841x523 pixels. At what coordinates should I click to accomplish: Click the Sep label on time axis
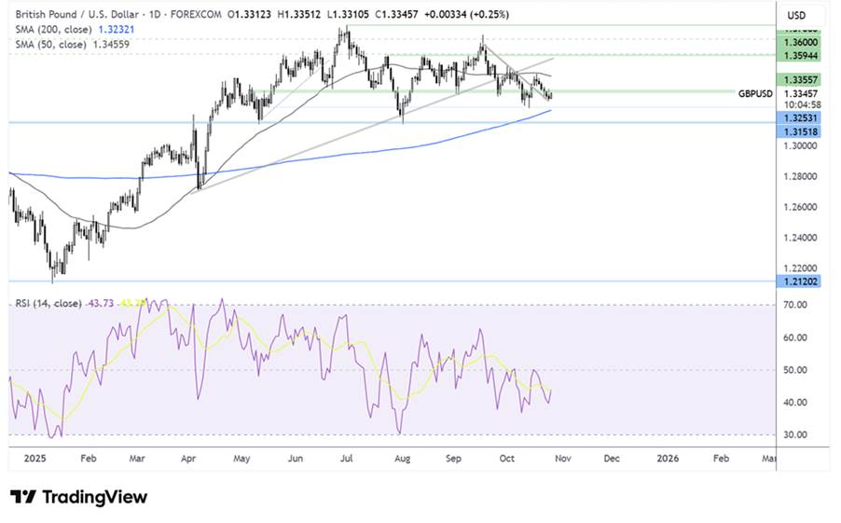coord(454,458)
